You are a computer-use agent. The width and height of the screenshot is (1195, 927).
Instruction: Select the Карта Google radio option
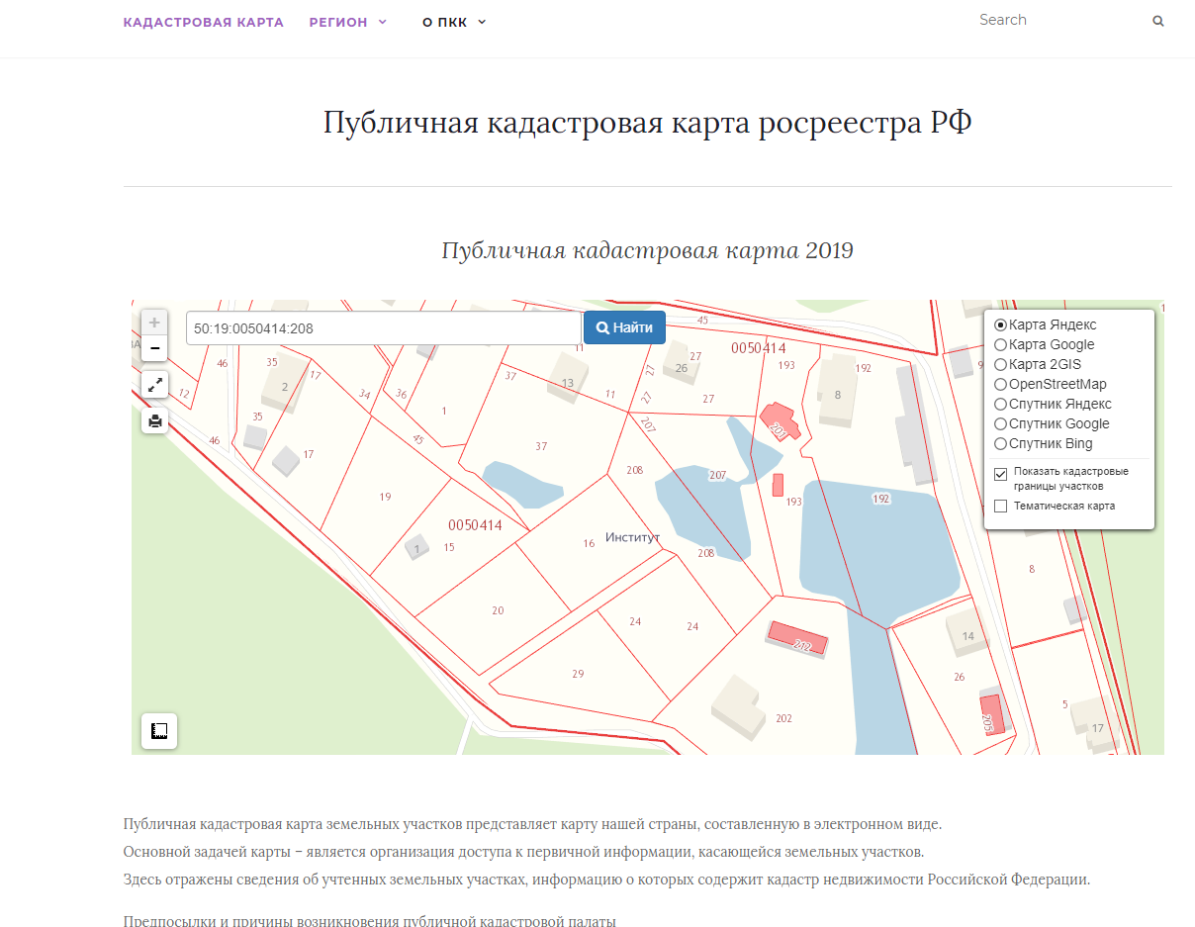click(x=1000, y=344)
